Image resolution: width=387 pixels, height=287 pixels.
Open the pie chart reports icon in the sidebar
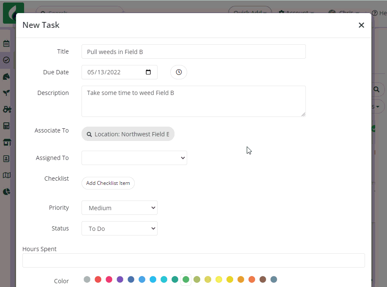pos(7,192)
